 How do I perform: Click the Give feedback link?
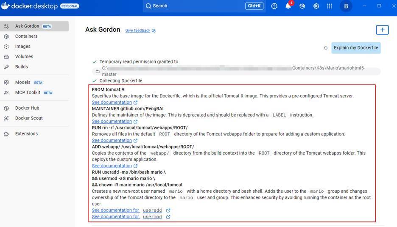pyautogui.click(x=138, y=30)
